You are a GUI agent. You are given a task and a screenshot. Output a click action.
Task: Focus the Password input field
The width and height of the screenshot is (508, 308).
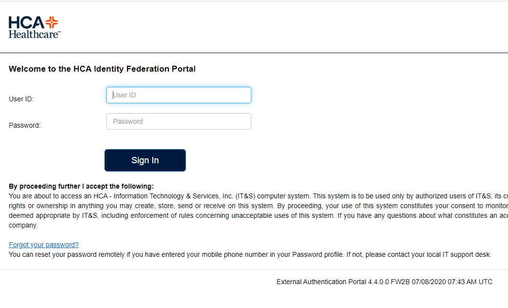click(x=179, y=121)
